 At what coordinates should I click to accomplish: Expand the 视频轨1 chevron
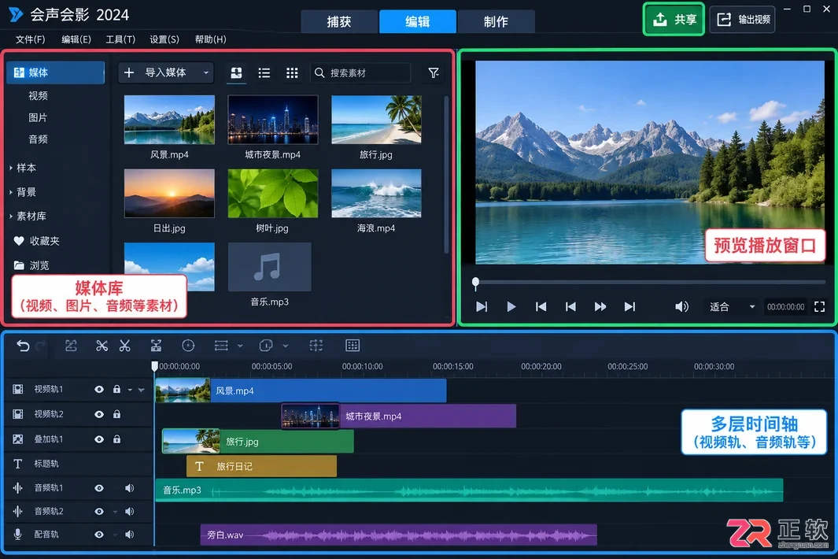tap(141, 390)
